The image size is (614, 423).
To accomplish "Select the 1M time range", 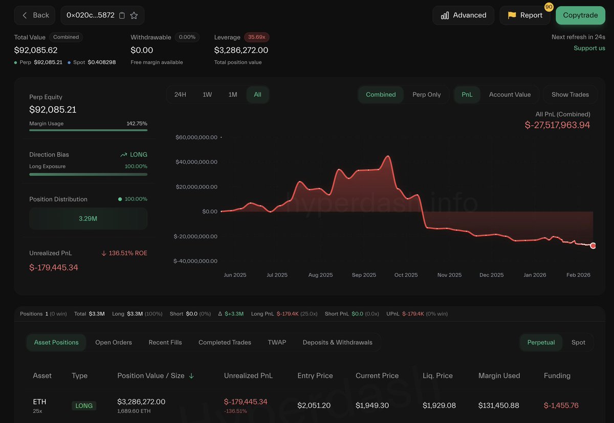I will tap(233, 95).
